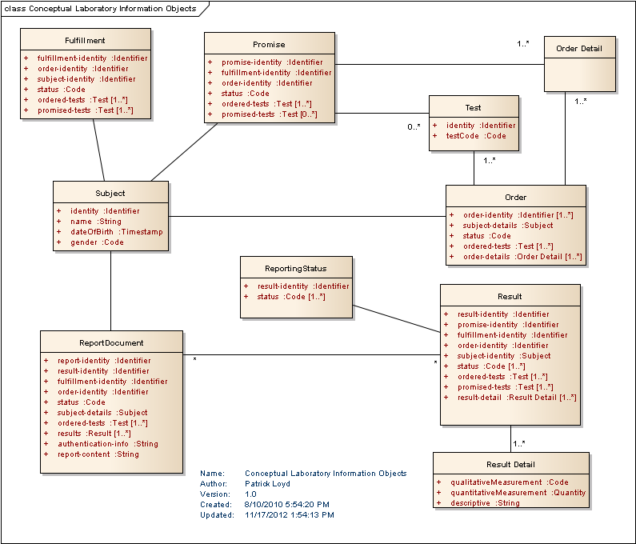The image size is (636, 544).
Task: Select the ReportingStatus class title
Action: [296, 268]
